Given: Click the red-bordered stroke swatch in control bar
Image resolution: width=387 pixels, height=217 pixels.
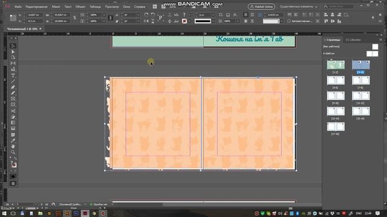Looking at the screenshot, I should [184, 22].
